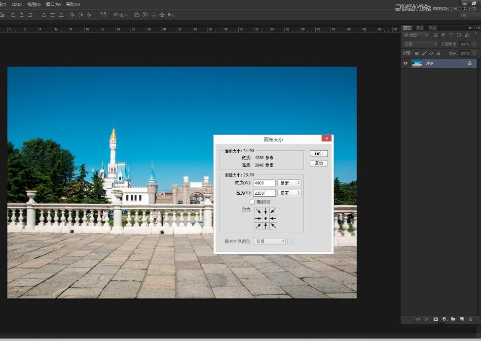The width and height of the screenshot is (481, 341).
Task: Open fill slider dropdown arrow
Action: pyautogui.click(x=474, y=53)
